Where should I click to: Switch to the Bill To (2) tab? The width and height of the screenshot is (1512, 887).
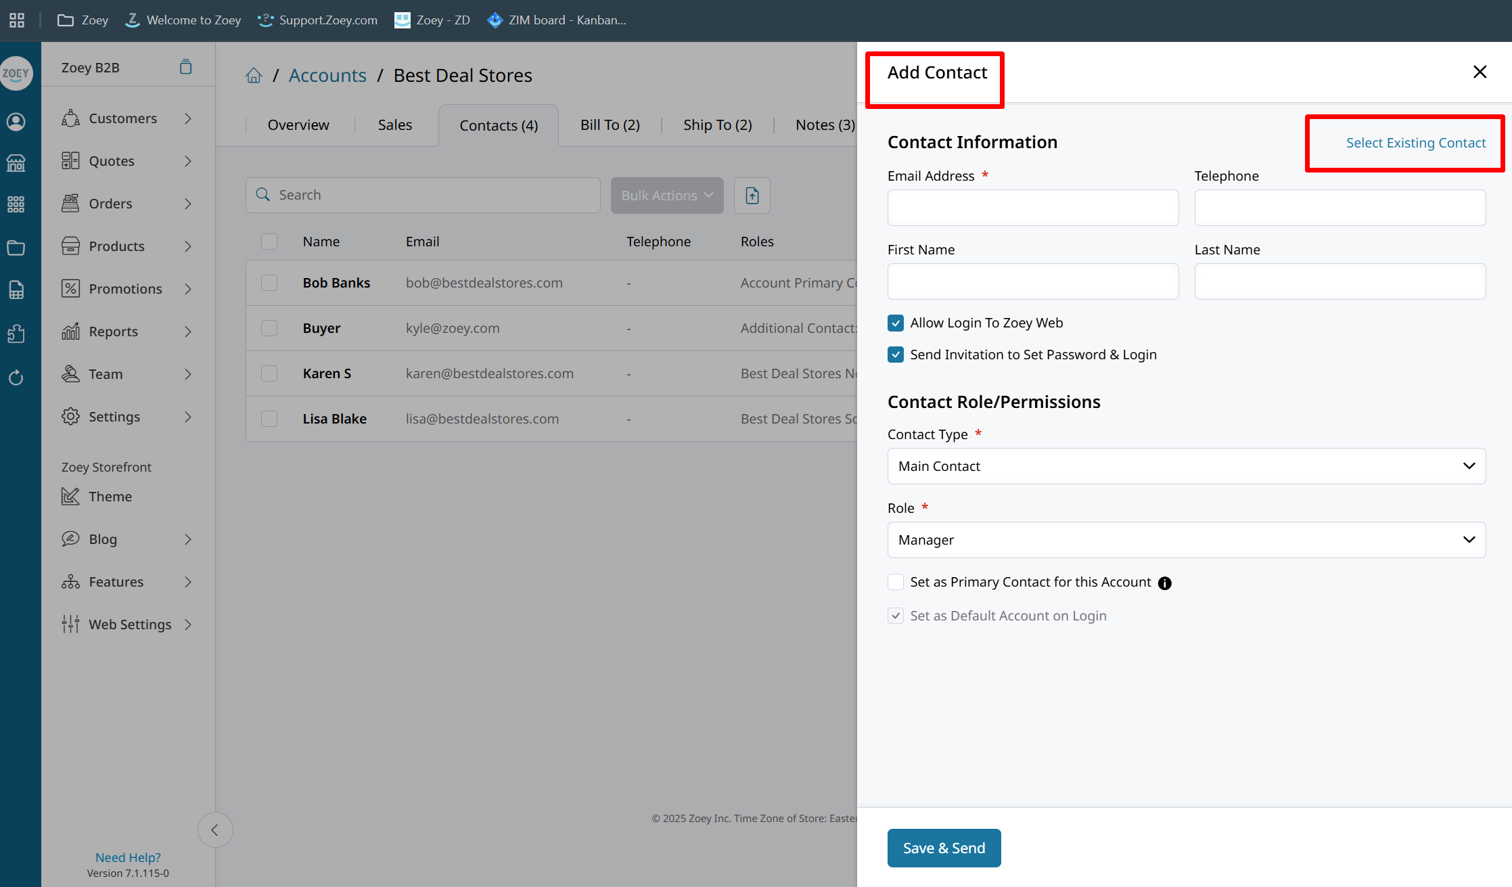pyautogui.click(x=610, y=125)
